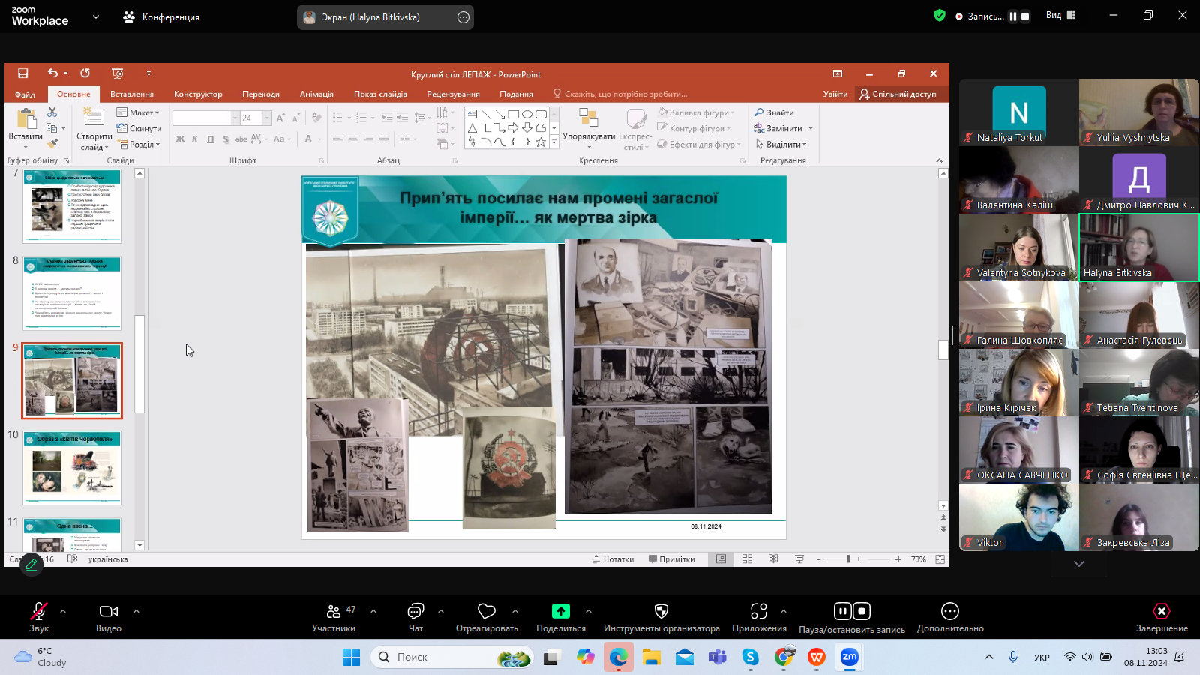This screenshot has height=675, width=1200.
Task: Expand the Layout (Макет) dropdown
Action: (140, 112)
